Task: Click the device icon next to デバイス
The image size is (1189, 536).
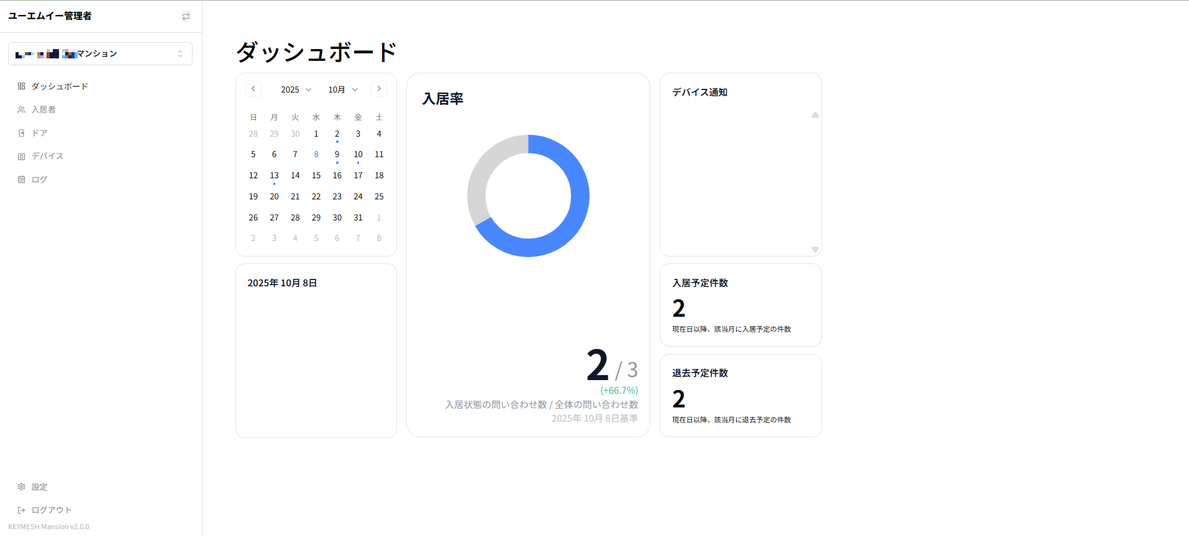Action: (x=21, y=157)
